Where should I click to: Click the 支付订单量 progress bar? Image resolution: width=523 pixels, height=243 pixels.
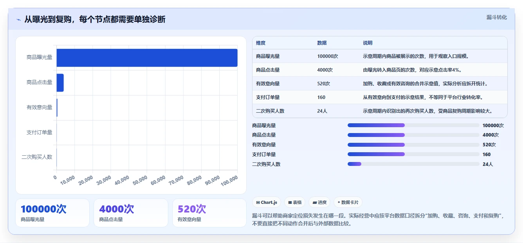coord(413,154)
